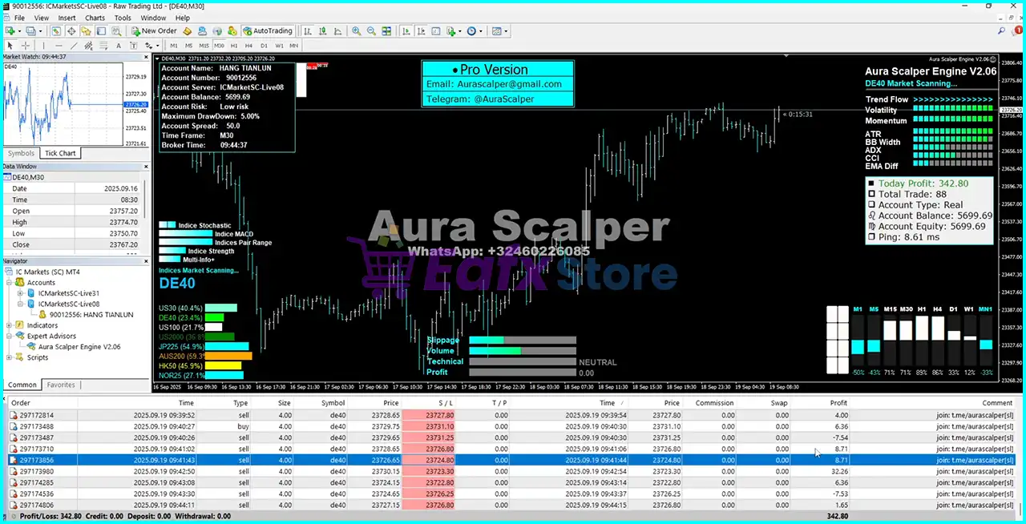Open the Insert menu
Screen dimensions: 1026x524
(67, 18)
